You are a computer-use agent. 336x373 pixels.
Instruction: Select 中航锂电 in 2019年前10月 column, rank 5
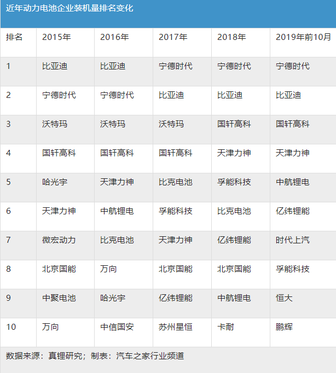293,182
